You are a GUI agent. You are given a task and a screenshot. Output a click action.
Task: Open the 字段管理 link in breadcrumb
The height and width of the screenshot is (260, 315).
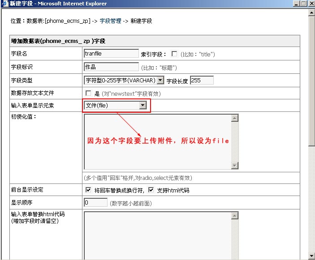(110, 21)
